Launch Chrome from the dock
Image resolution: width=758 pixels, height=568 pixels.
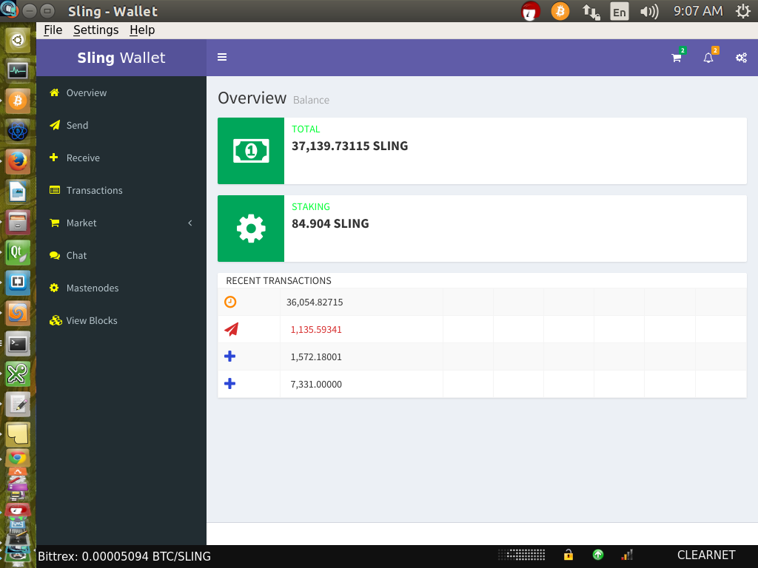18,457
